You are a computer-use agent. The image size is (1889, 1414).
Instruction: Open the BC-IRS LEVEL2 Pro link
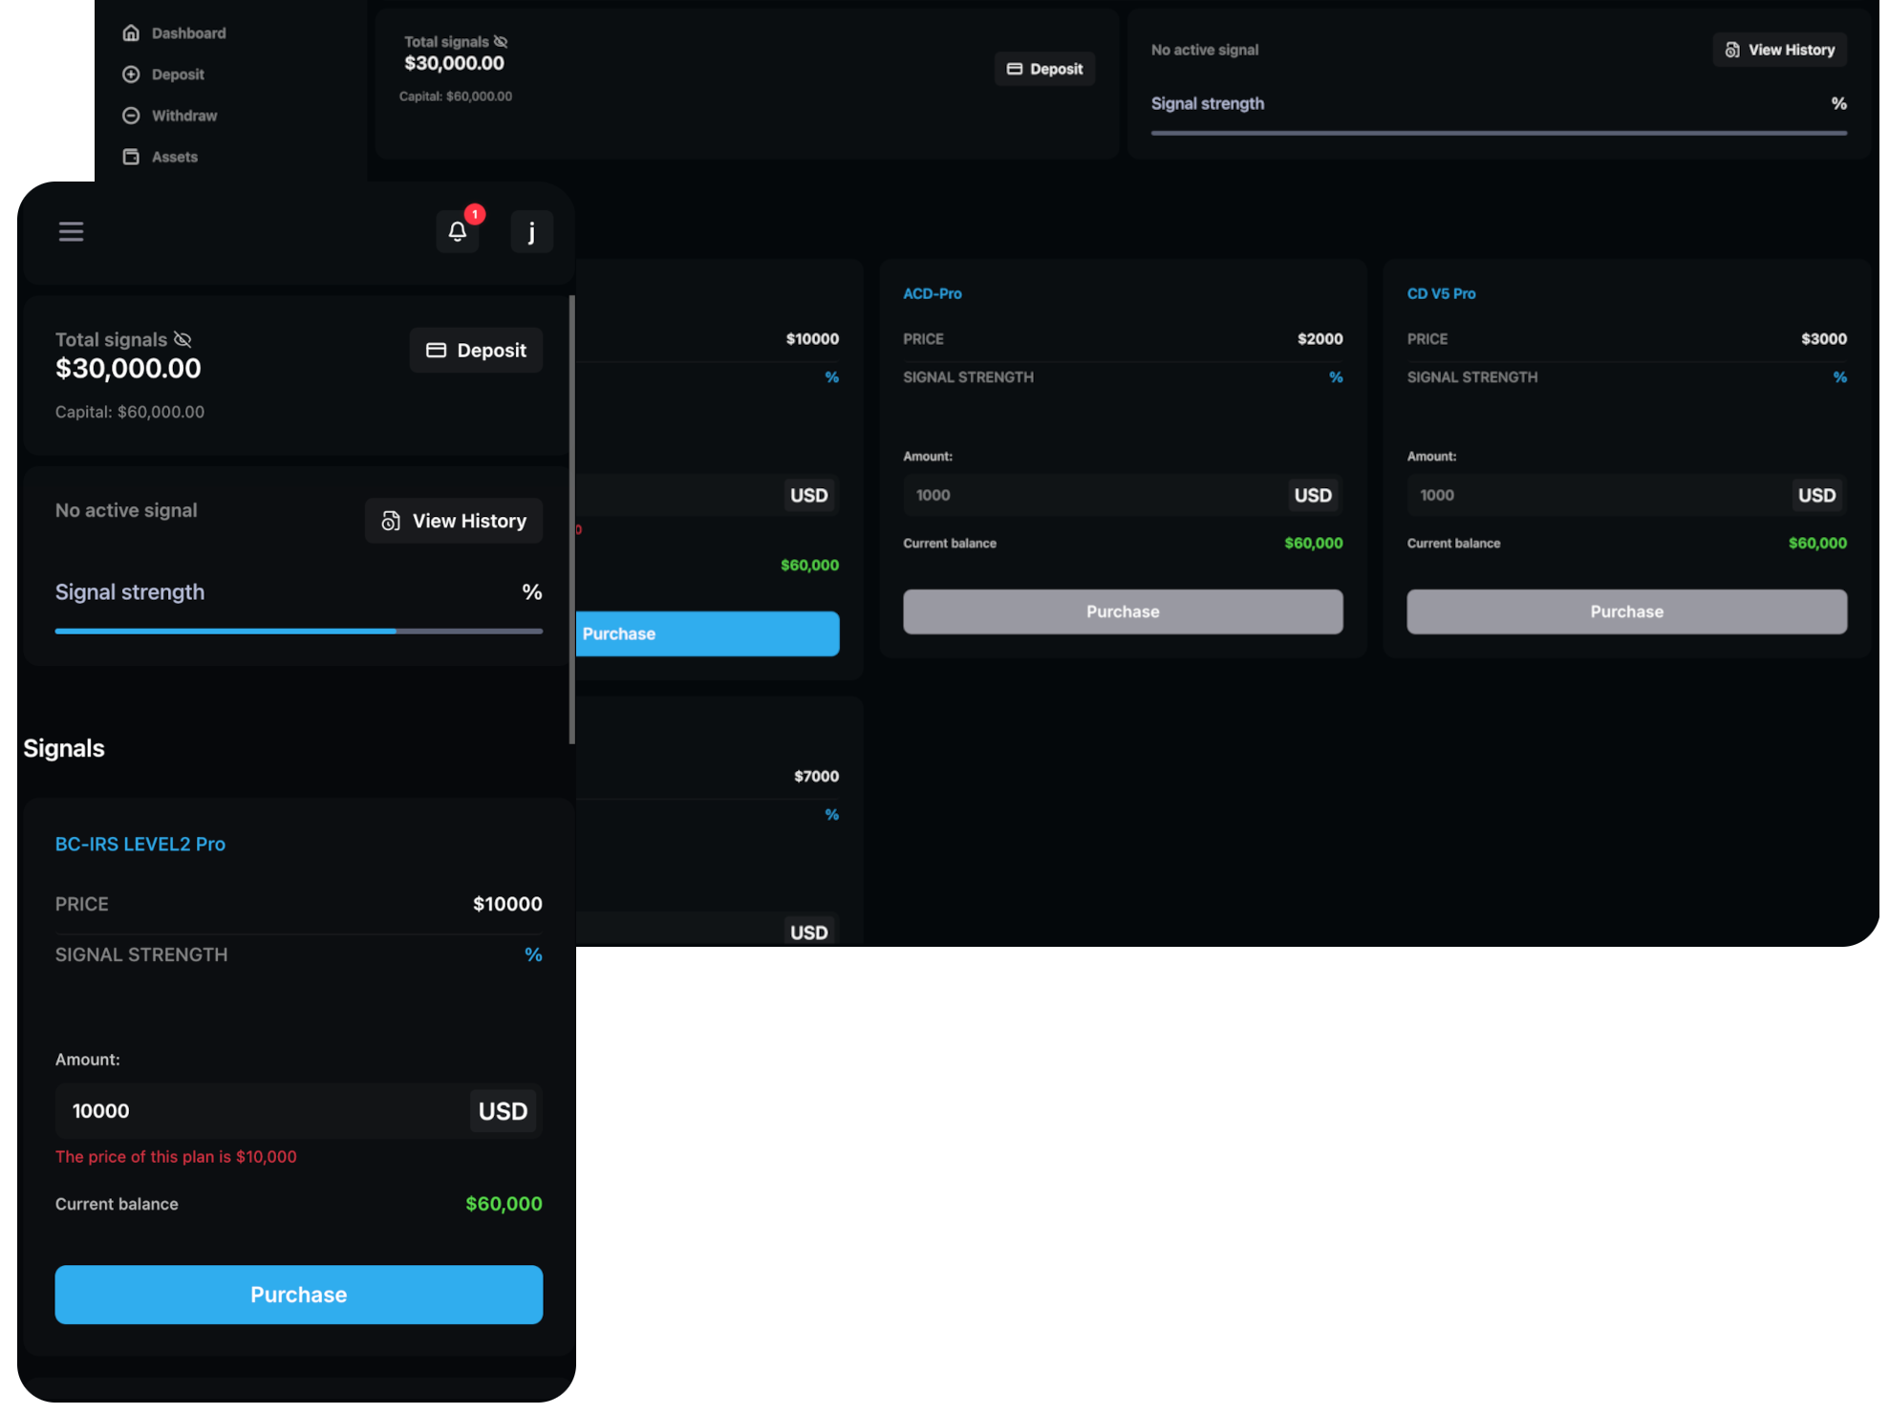tap(140, 844)
